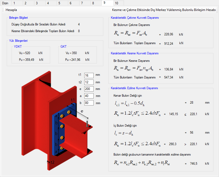The height and width of the screenshot is (177, 219).
Task: Click the edge bearing value 145,15
Action: tap(173, 114)
